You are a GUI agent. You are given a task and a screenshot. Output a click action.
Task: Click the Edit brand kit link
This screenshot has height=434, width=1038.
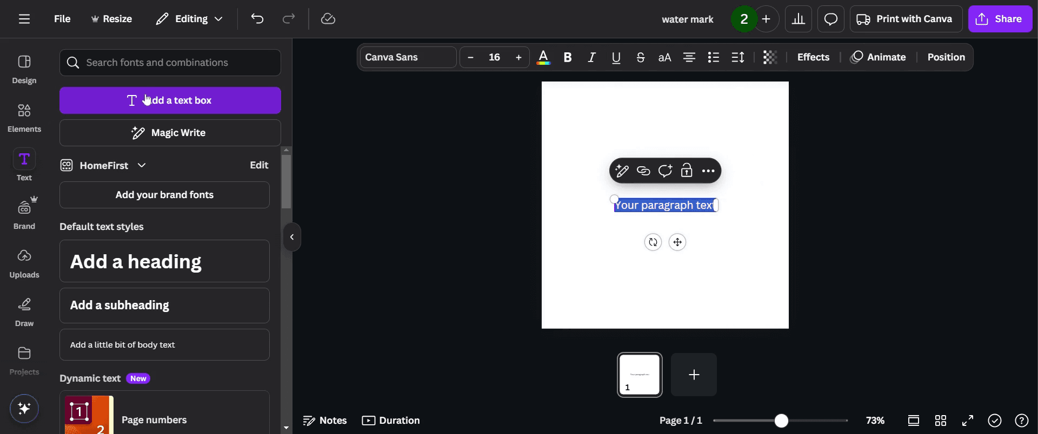click(259, 165)
